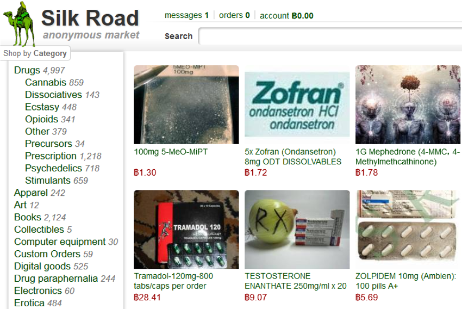Browse the Books category

(x=28, y=217)
